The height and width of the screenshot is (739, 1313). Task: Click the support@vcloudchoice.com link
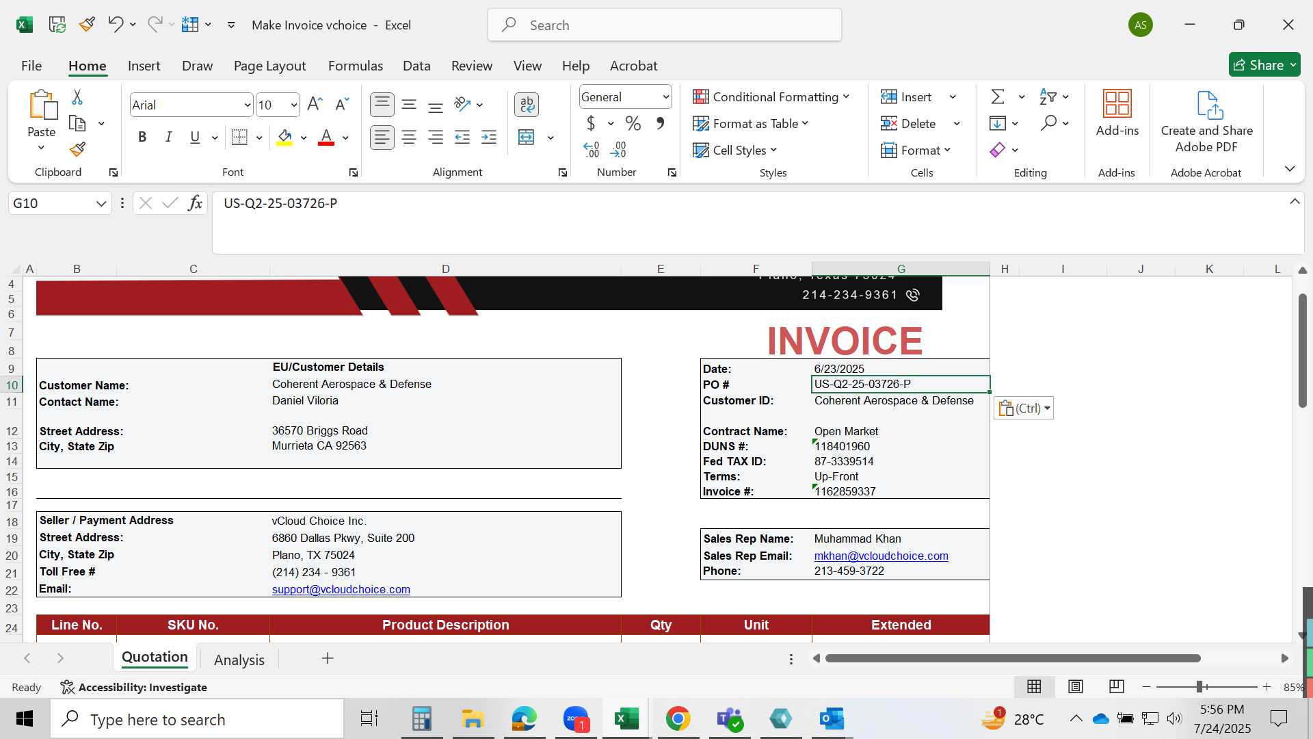pos(341,589)
